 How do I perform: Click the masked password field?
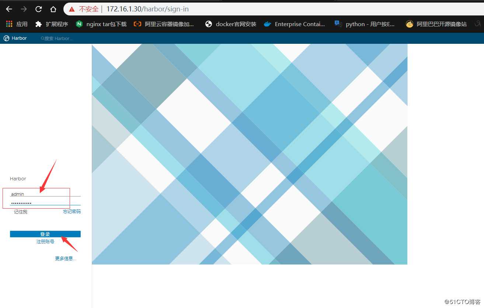coord(45,203)
